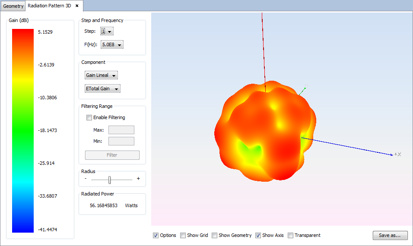
Task: Turn on Show Grid
Action: tap(183, 235)
